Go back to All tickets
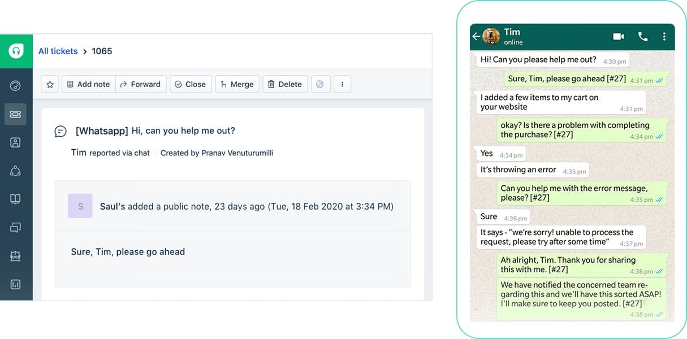The width and height of the screenshot is (687, 339). (58, 51)
